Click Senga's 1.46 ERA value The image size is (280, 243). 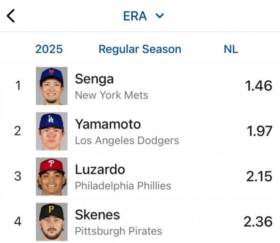[x=259, y=86]
